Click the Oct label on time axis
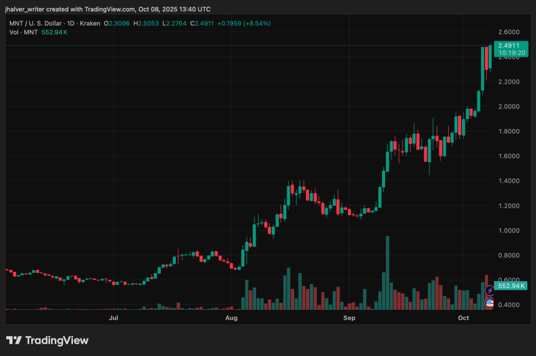 click(463, 318)
